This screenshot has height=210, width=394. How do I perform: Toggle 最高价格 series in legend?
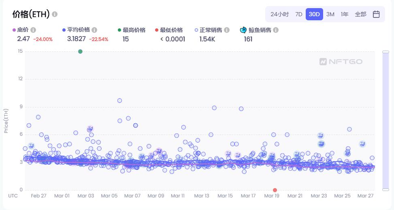coord(132,30)
